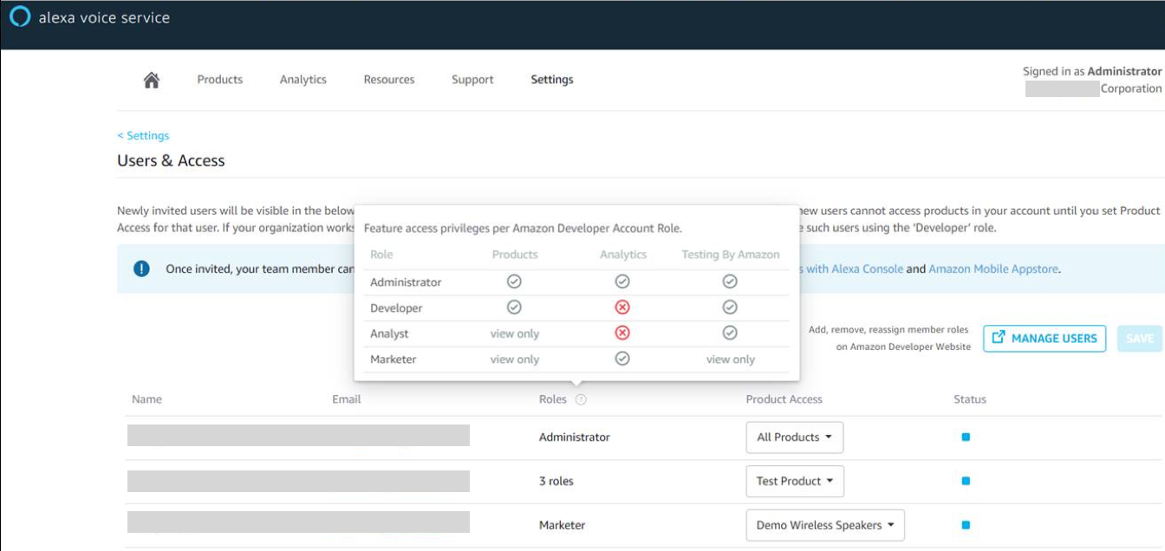Open the Products menu item
The height and width of the screenshot is (551, 1165).
[x=219, y=80]
